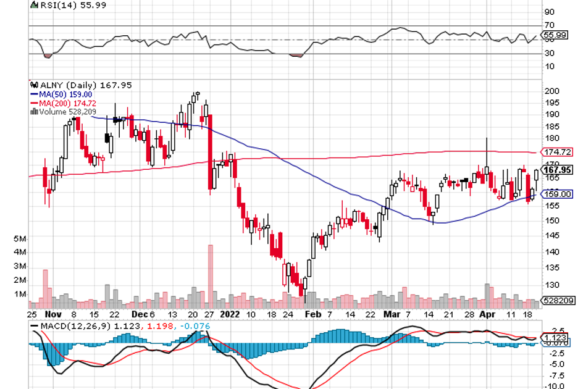
Task: Click the green RSI indicator icon
Action: (x=35, y=5)
